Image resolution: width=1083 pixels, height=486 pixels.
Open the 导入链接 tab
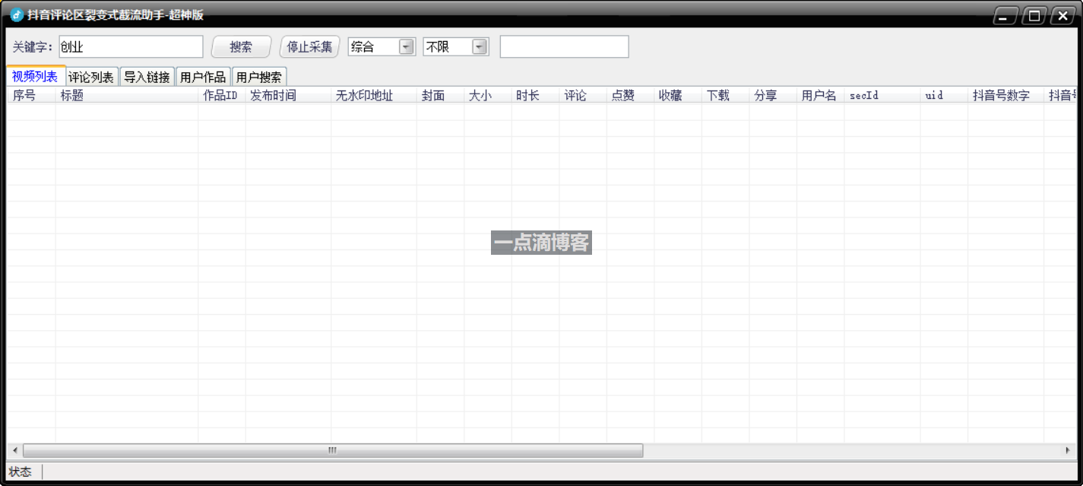click(x=147, y=77)
